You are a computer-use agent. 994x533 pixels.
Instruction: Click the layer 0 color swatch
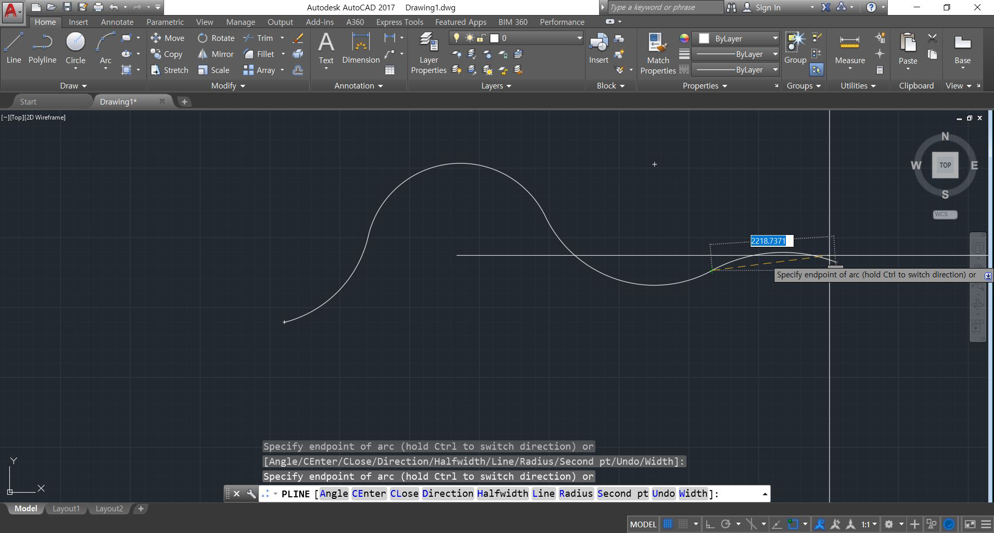[494, 38]
